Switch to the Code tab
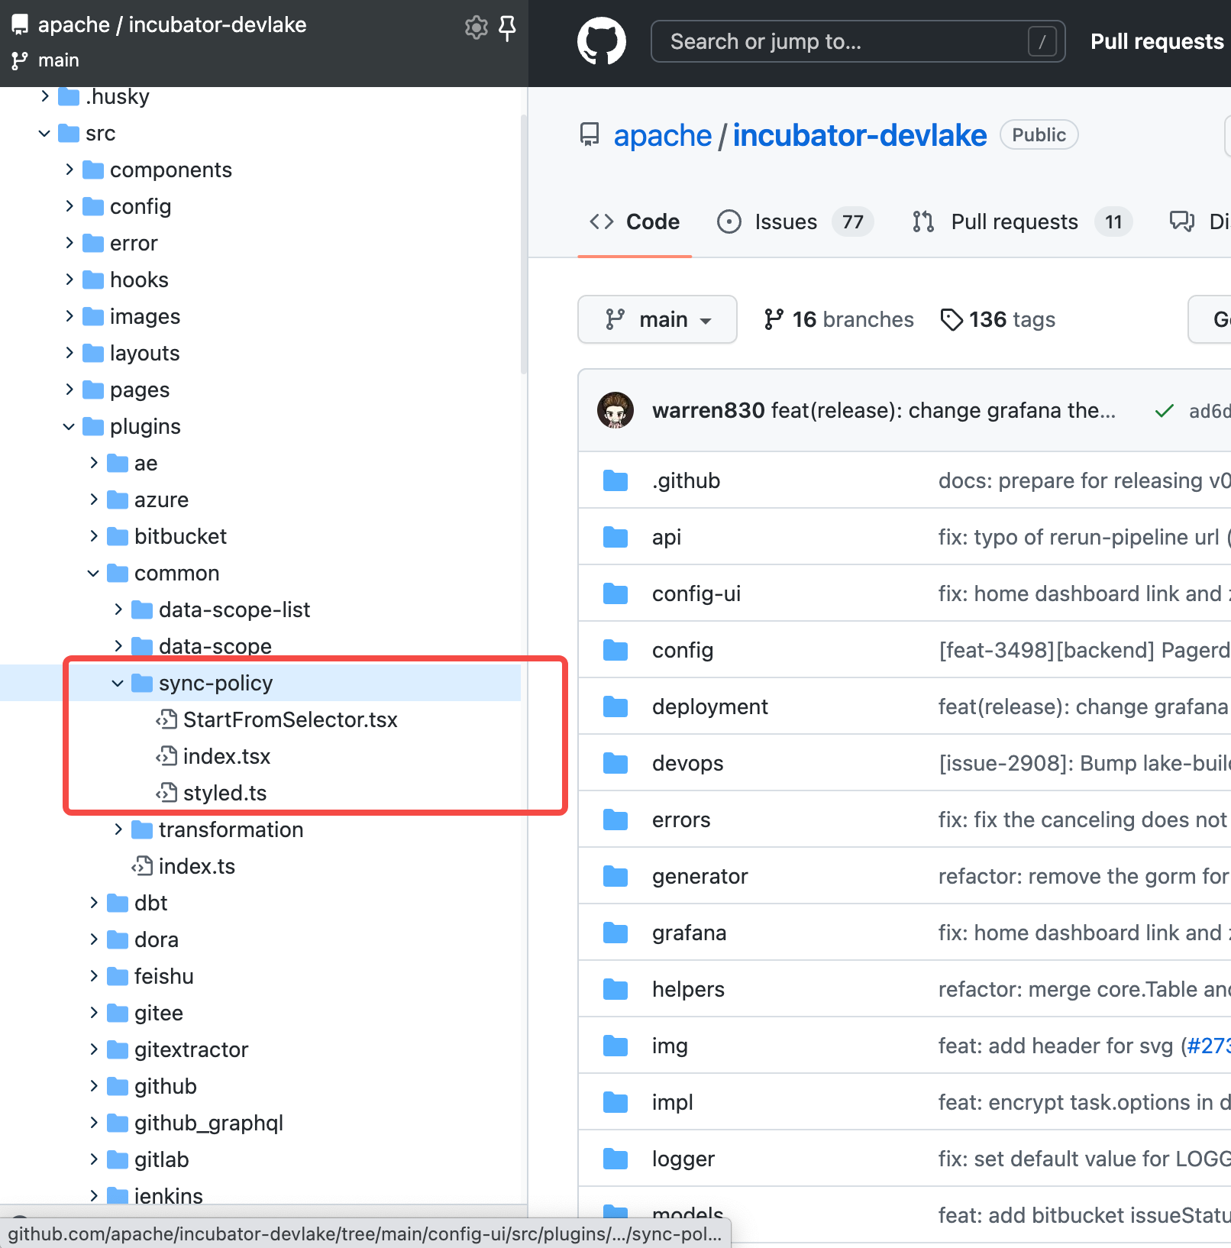The width and height of the screenshot is (1231, 1248). point(635,221)
